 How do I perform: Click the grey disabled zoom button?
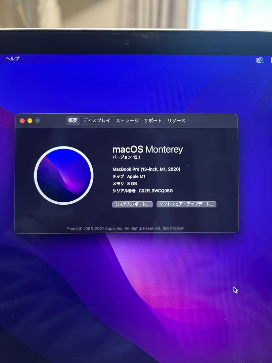click(38, 121)
